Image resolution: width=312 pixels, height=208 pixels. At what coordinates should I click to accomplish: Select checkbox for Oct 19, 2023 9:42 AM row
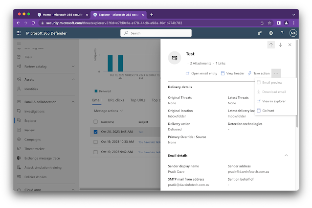pyautogui.click(x=95, y=152)
